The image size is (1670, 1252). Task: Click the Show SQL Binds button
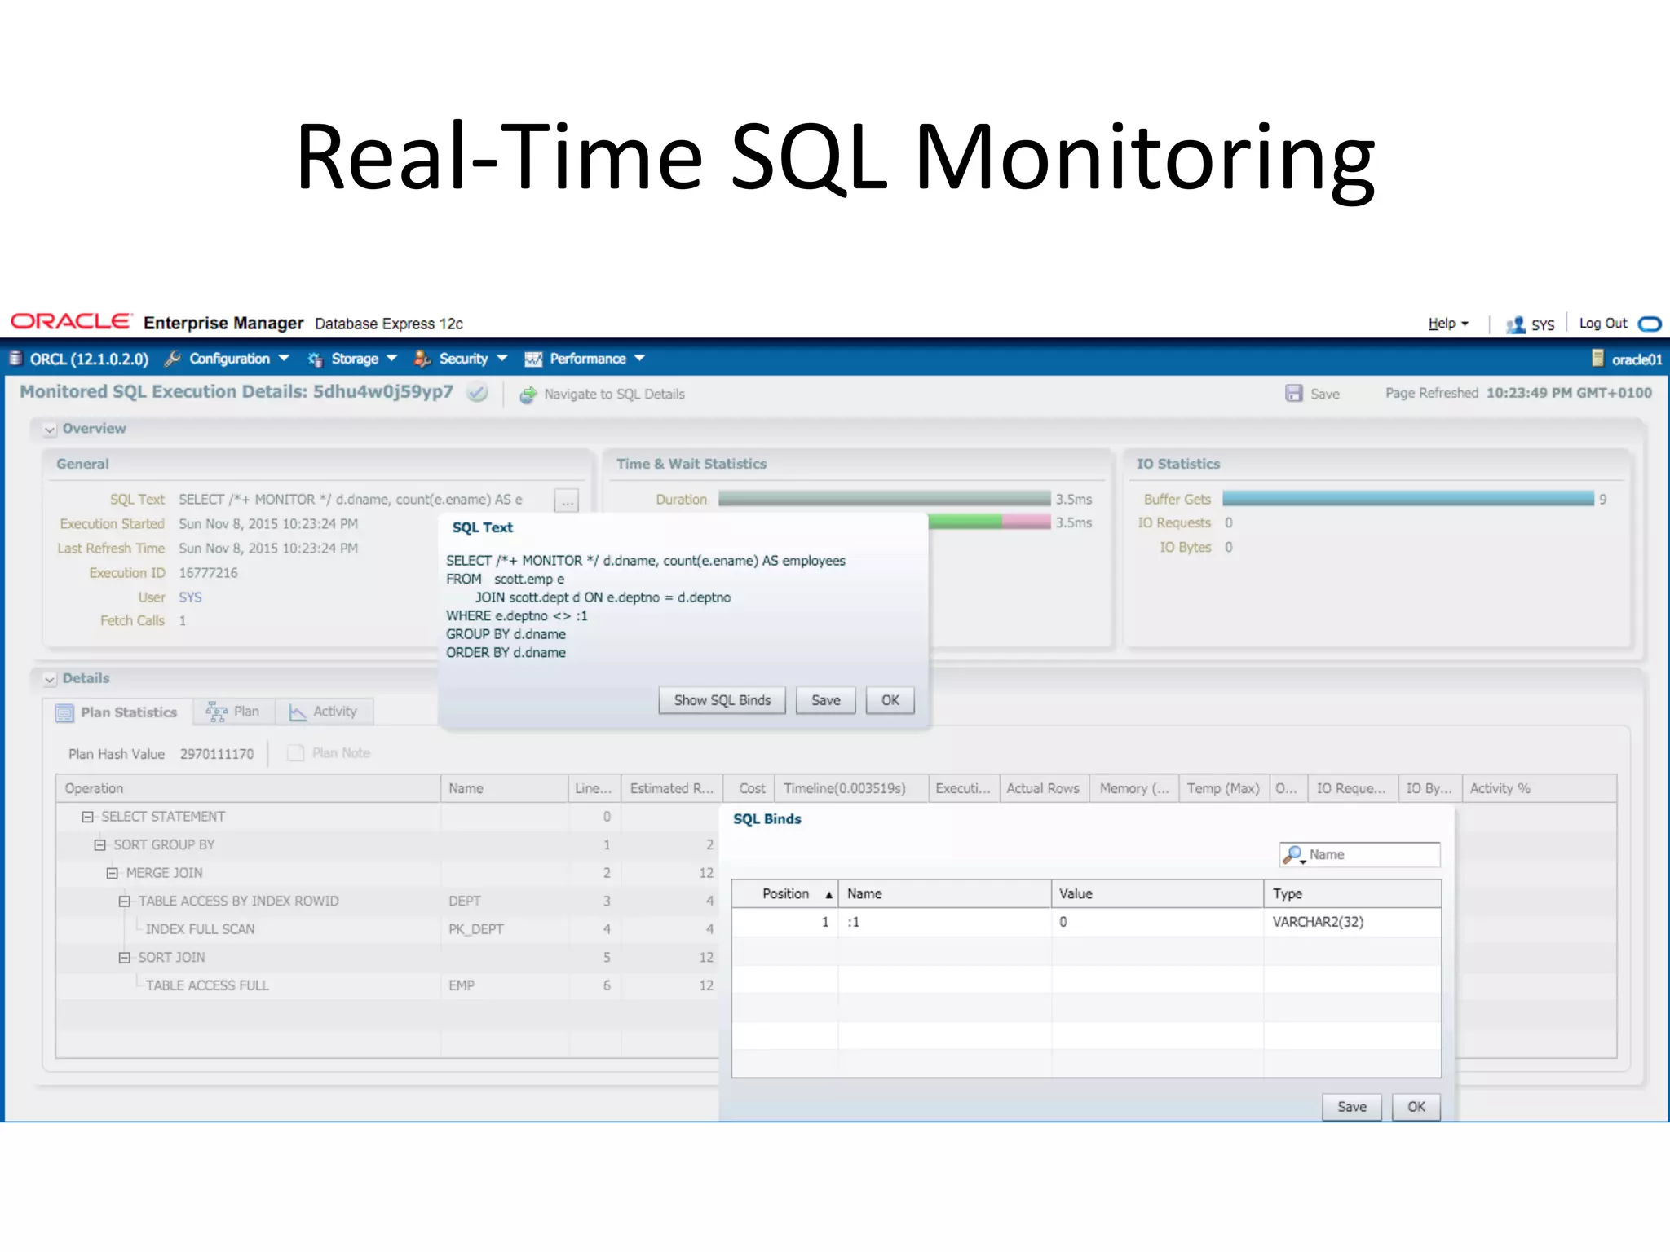[x=722, y=700]
